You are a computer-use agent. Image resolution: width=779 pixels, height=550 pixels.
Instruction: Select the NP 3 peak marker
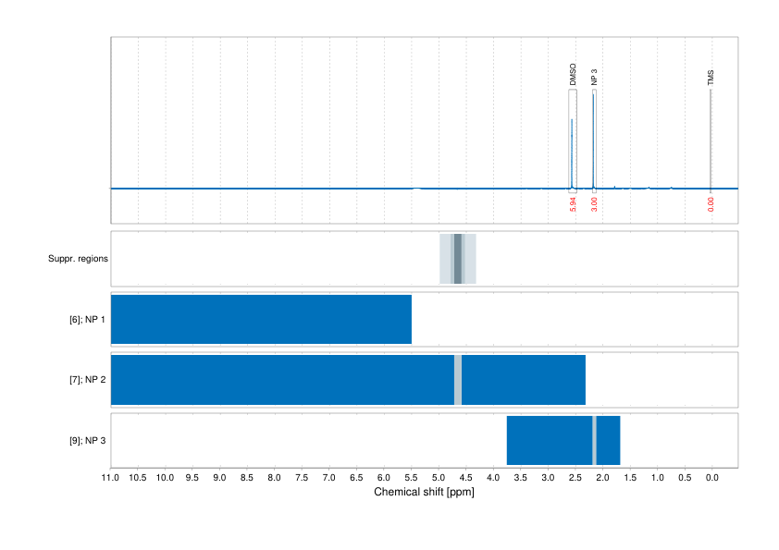point(593,139)
